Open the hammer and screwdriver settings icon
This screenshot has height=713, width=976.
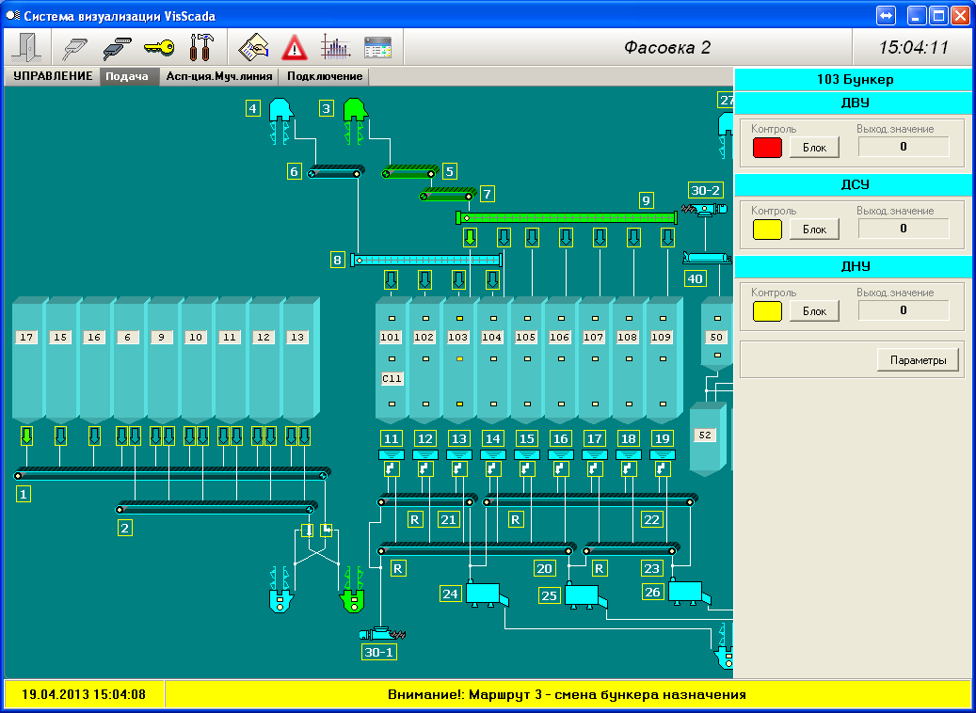click(200, 47)
